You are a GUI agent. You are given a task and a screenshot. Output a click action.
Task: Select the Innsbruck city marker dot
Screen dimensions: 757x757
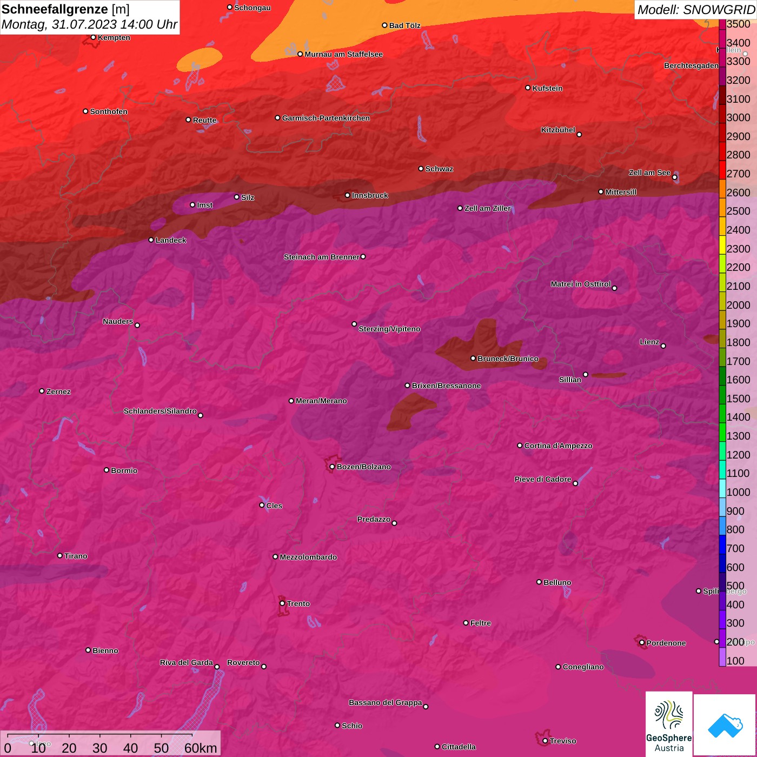pos(348,195)
